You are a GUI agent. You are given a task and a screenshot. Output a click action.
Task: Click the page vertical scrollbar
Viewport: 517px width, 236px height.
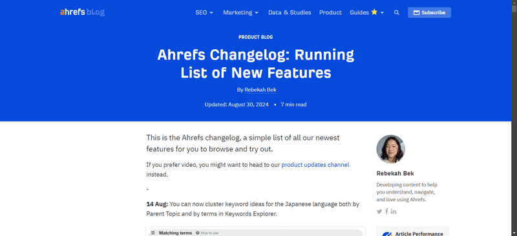click(514, 118)
